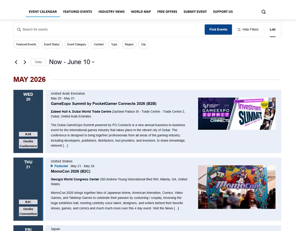Open the World Map page
Screen dimensions: 296x231
[141, 12]
